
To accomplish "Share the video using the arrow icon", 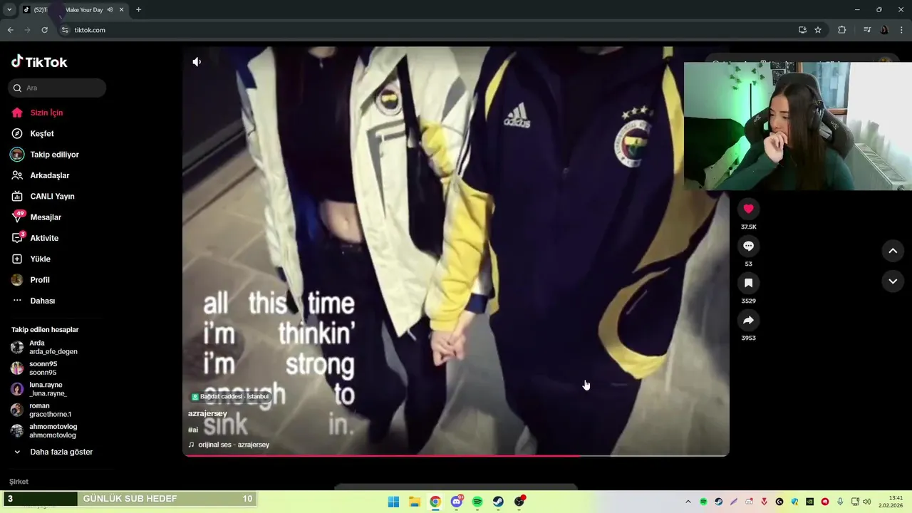I will click(x=748, y=320).
